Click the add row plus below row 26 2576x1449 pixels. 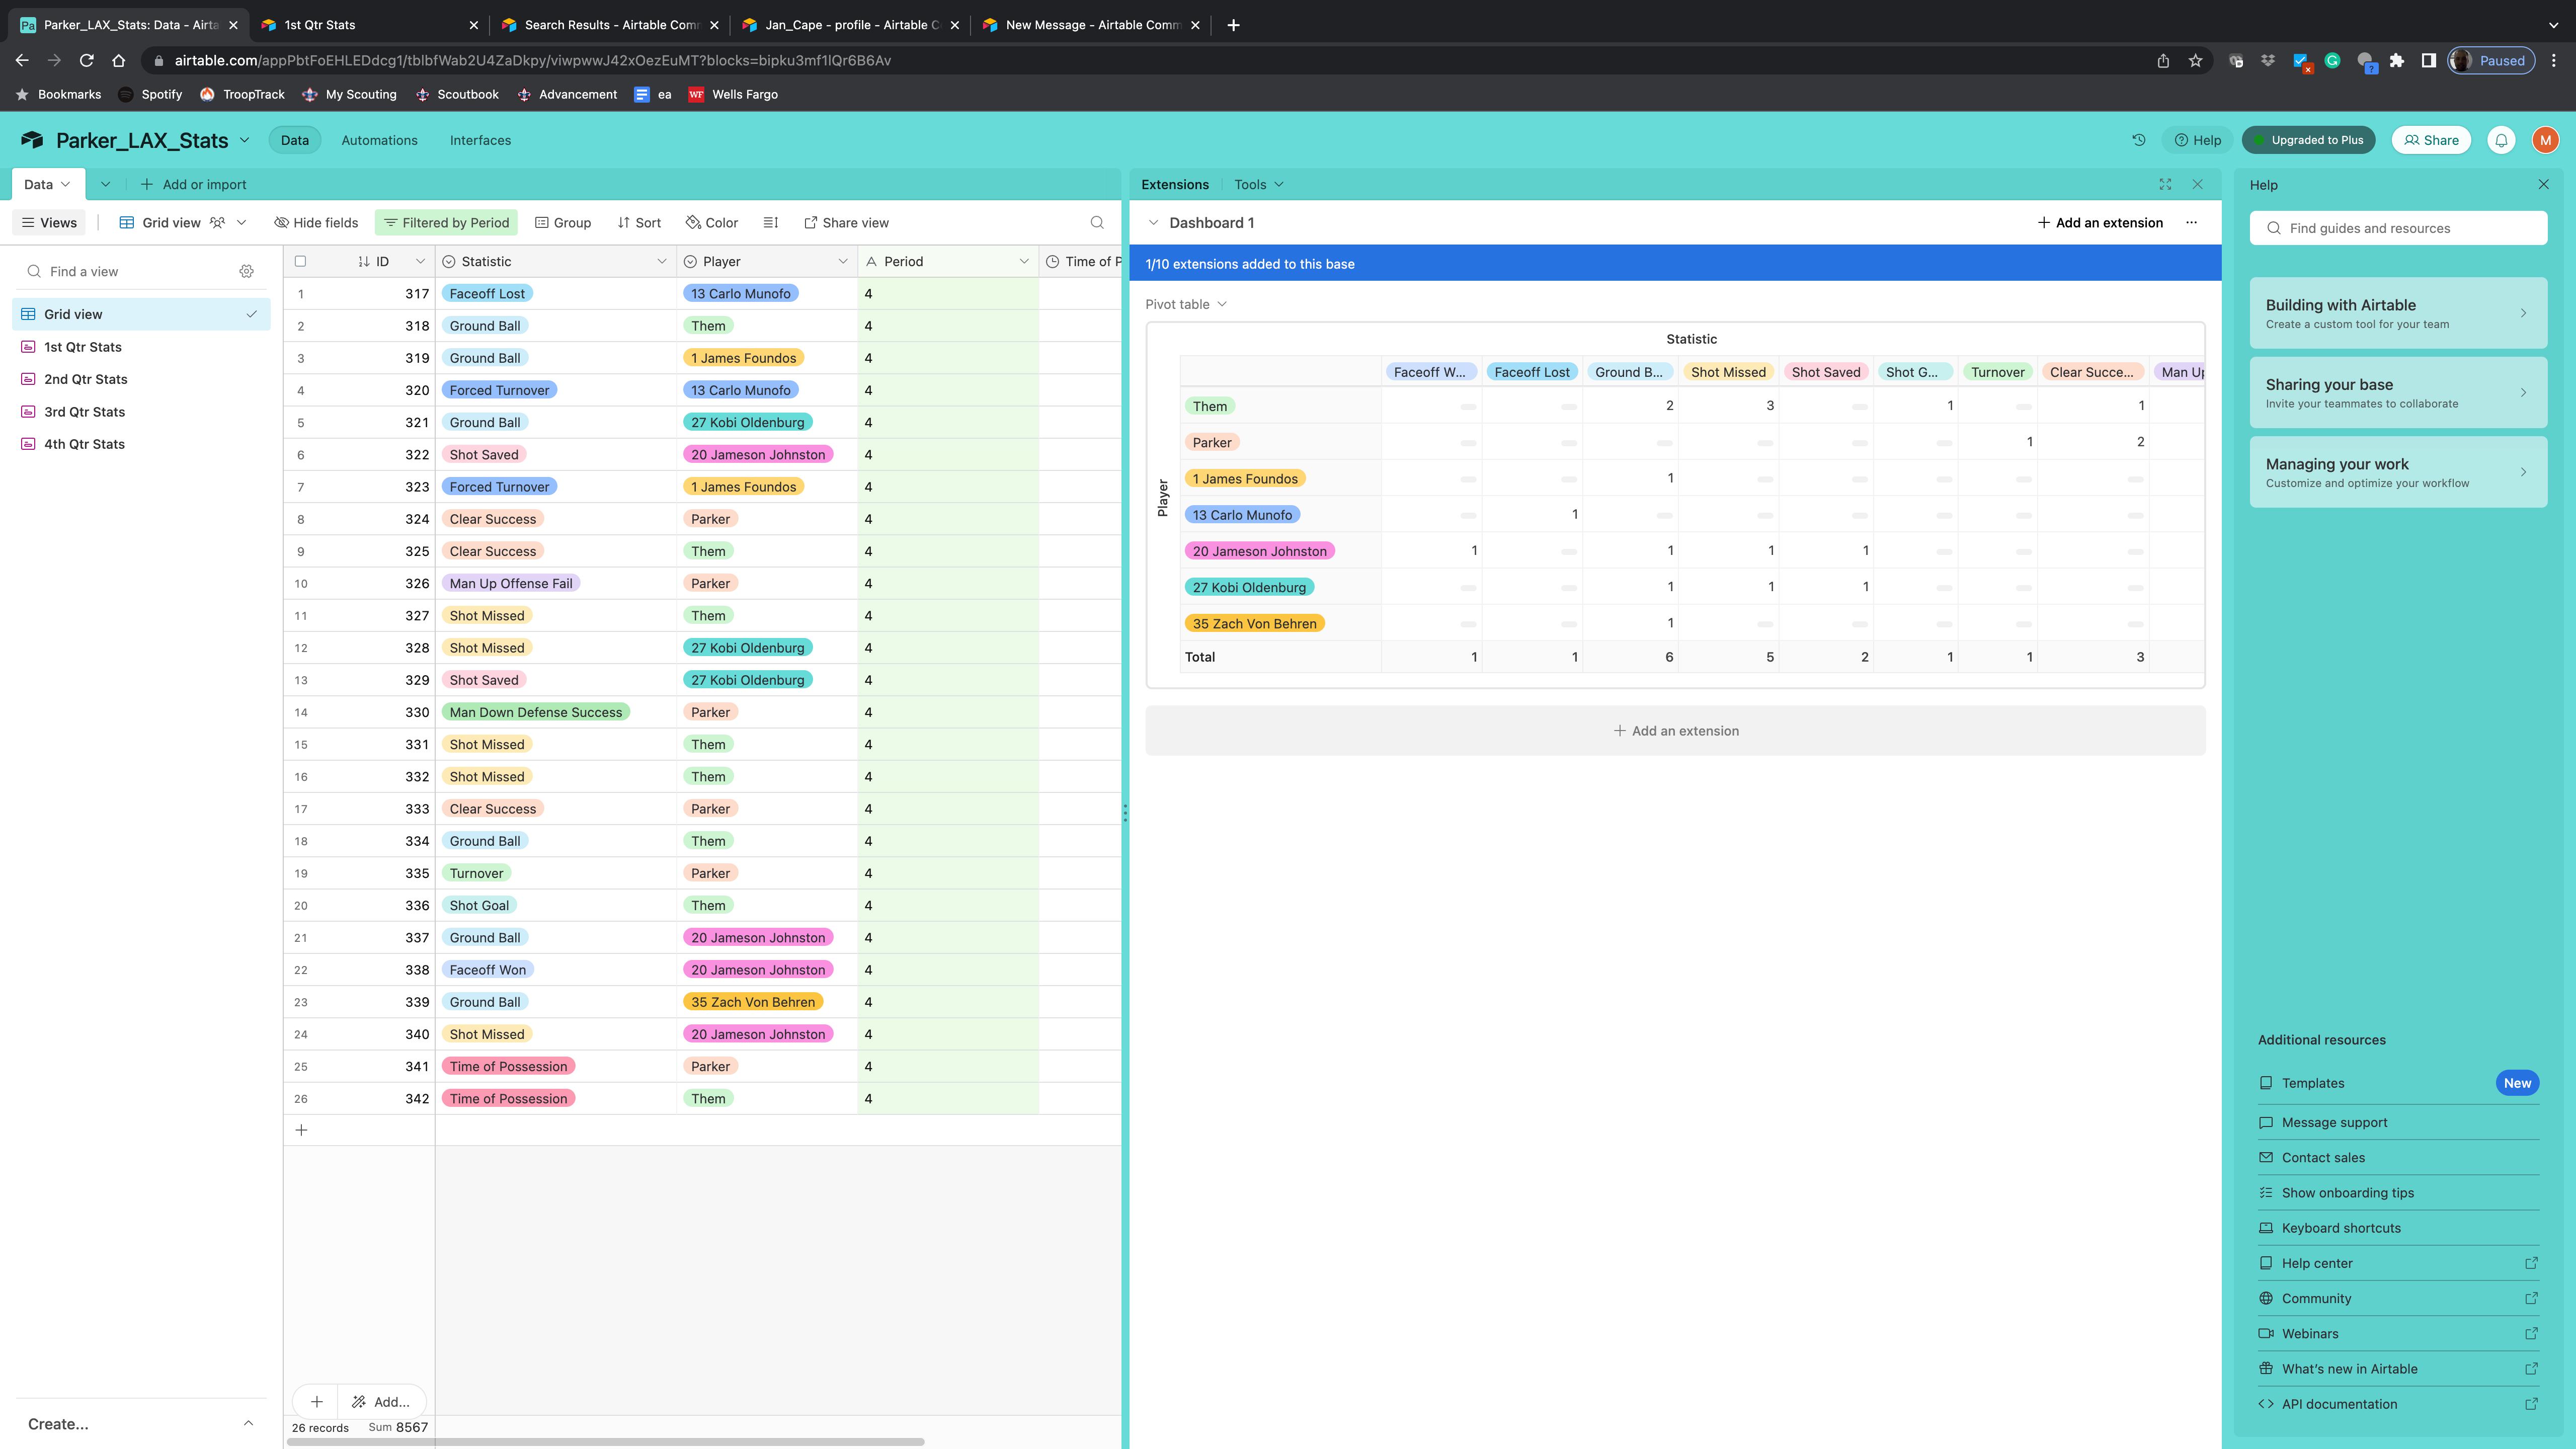tap(301, 1130)
